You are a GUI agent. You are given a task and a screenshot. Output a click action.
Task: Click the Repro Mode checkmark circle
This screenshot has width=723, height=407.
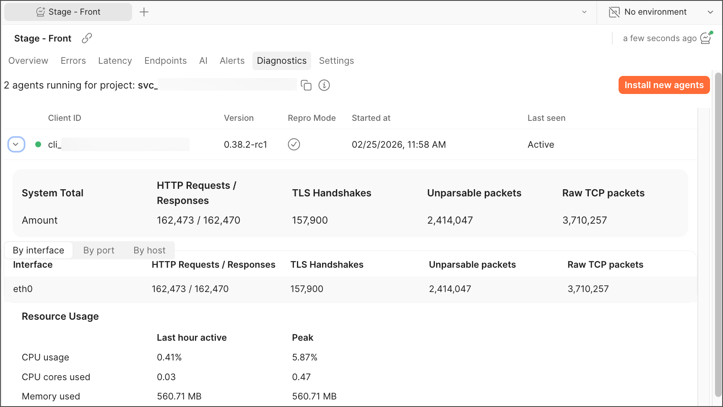point(294,144)
